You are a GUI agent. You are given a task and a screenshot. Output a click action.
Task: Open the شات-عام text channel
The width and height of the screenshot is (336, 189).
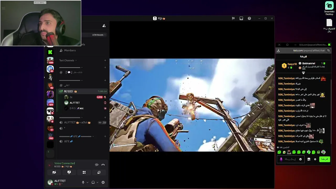83,72
